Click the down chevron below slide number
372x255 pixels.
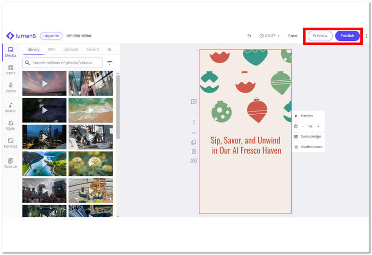pos(194,133)
